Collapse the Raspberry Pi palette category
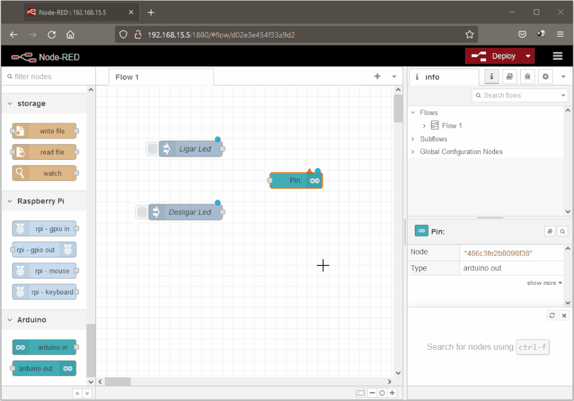574x401 pixels. [x=10, y=201]
